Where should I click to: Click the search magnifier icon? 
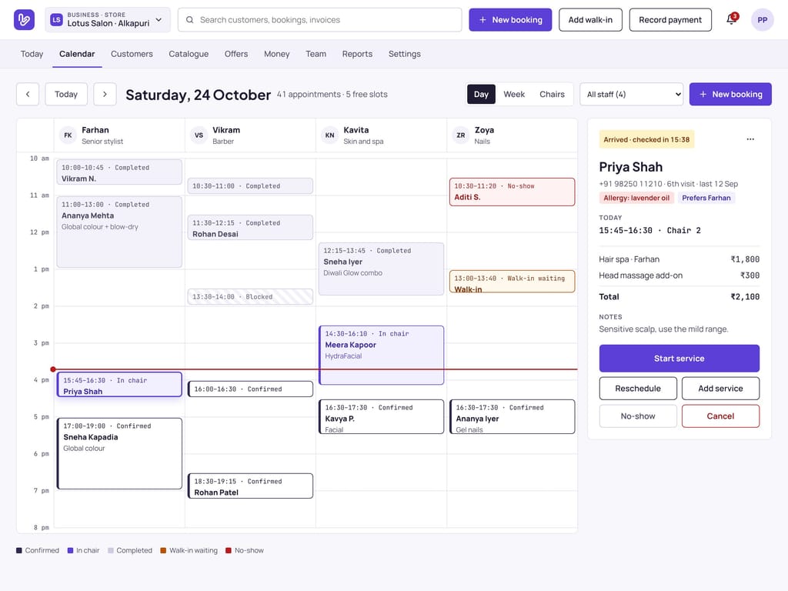click(x=189, y=19)
